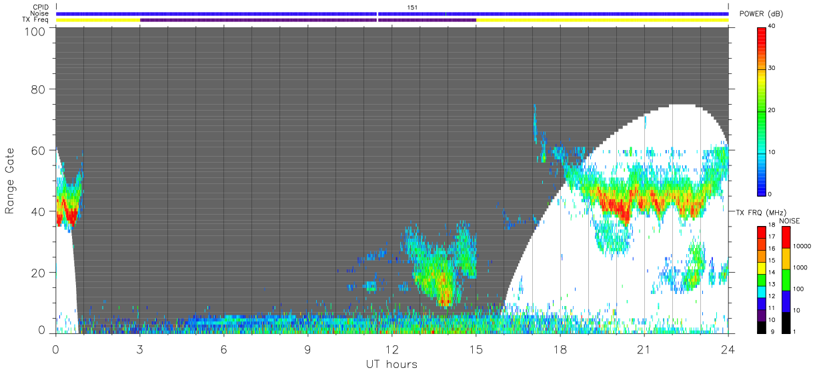Image resolution: width=819 pixels, height=378 pixels.
Task: Click the UT hours x-axis title
Action: pyautogui.click(x=391, y=364)
